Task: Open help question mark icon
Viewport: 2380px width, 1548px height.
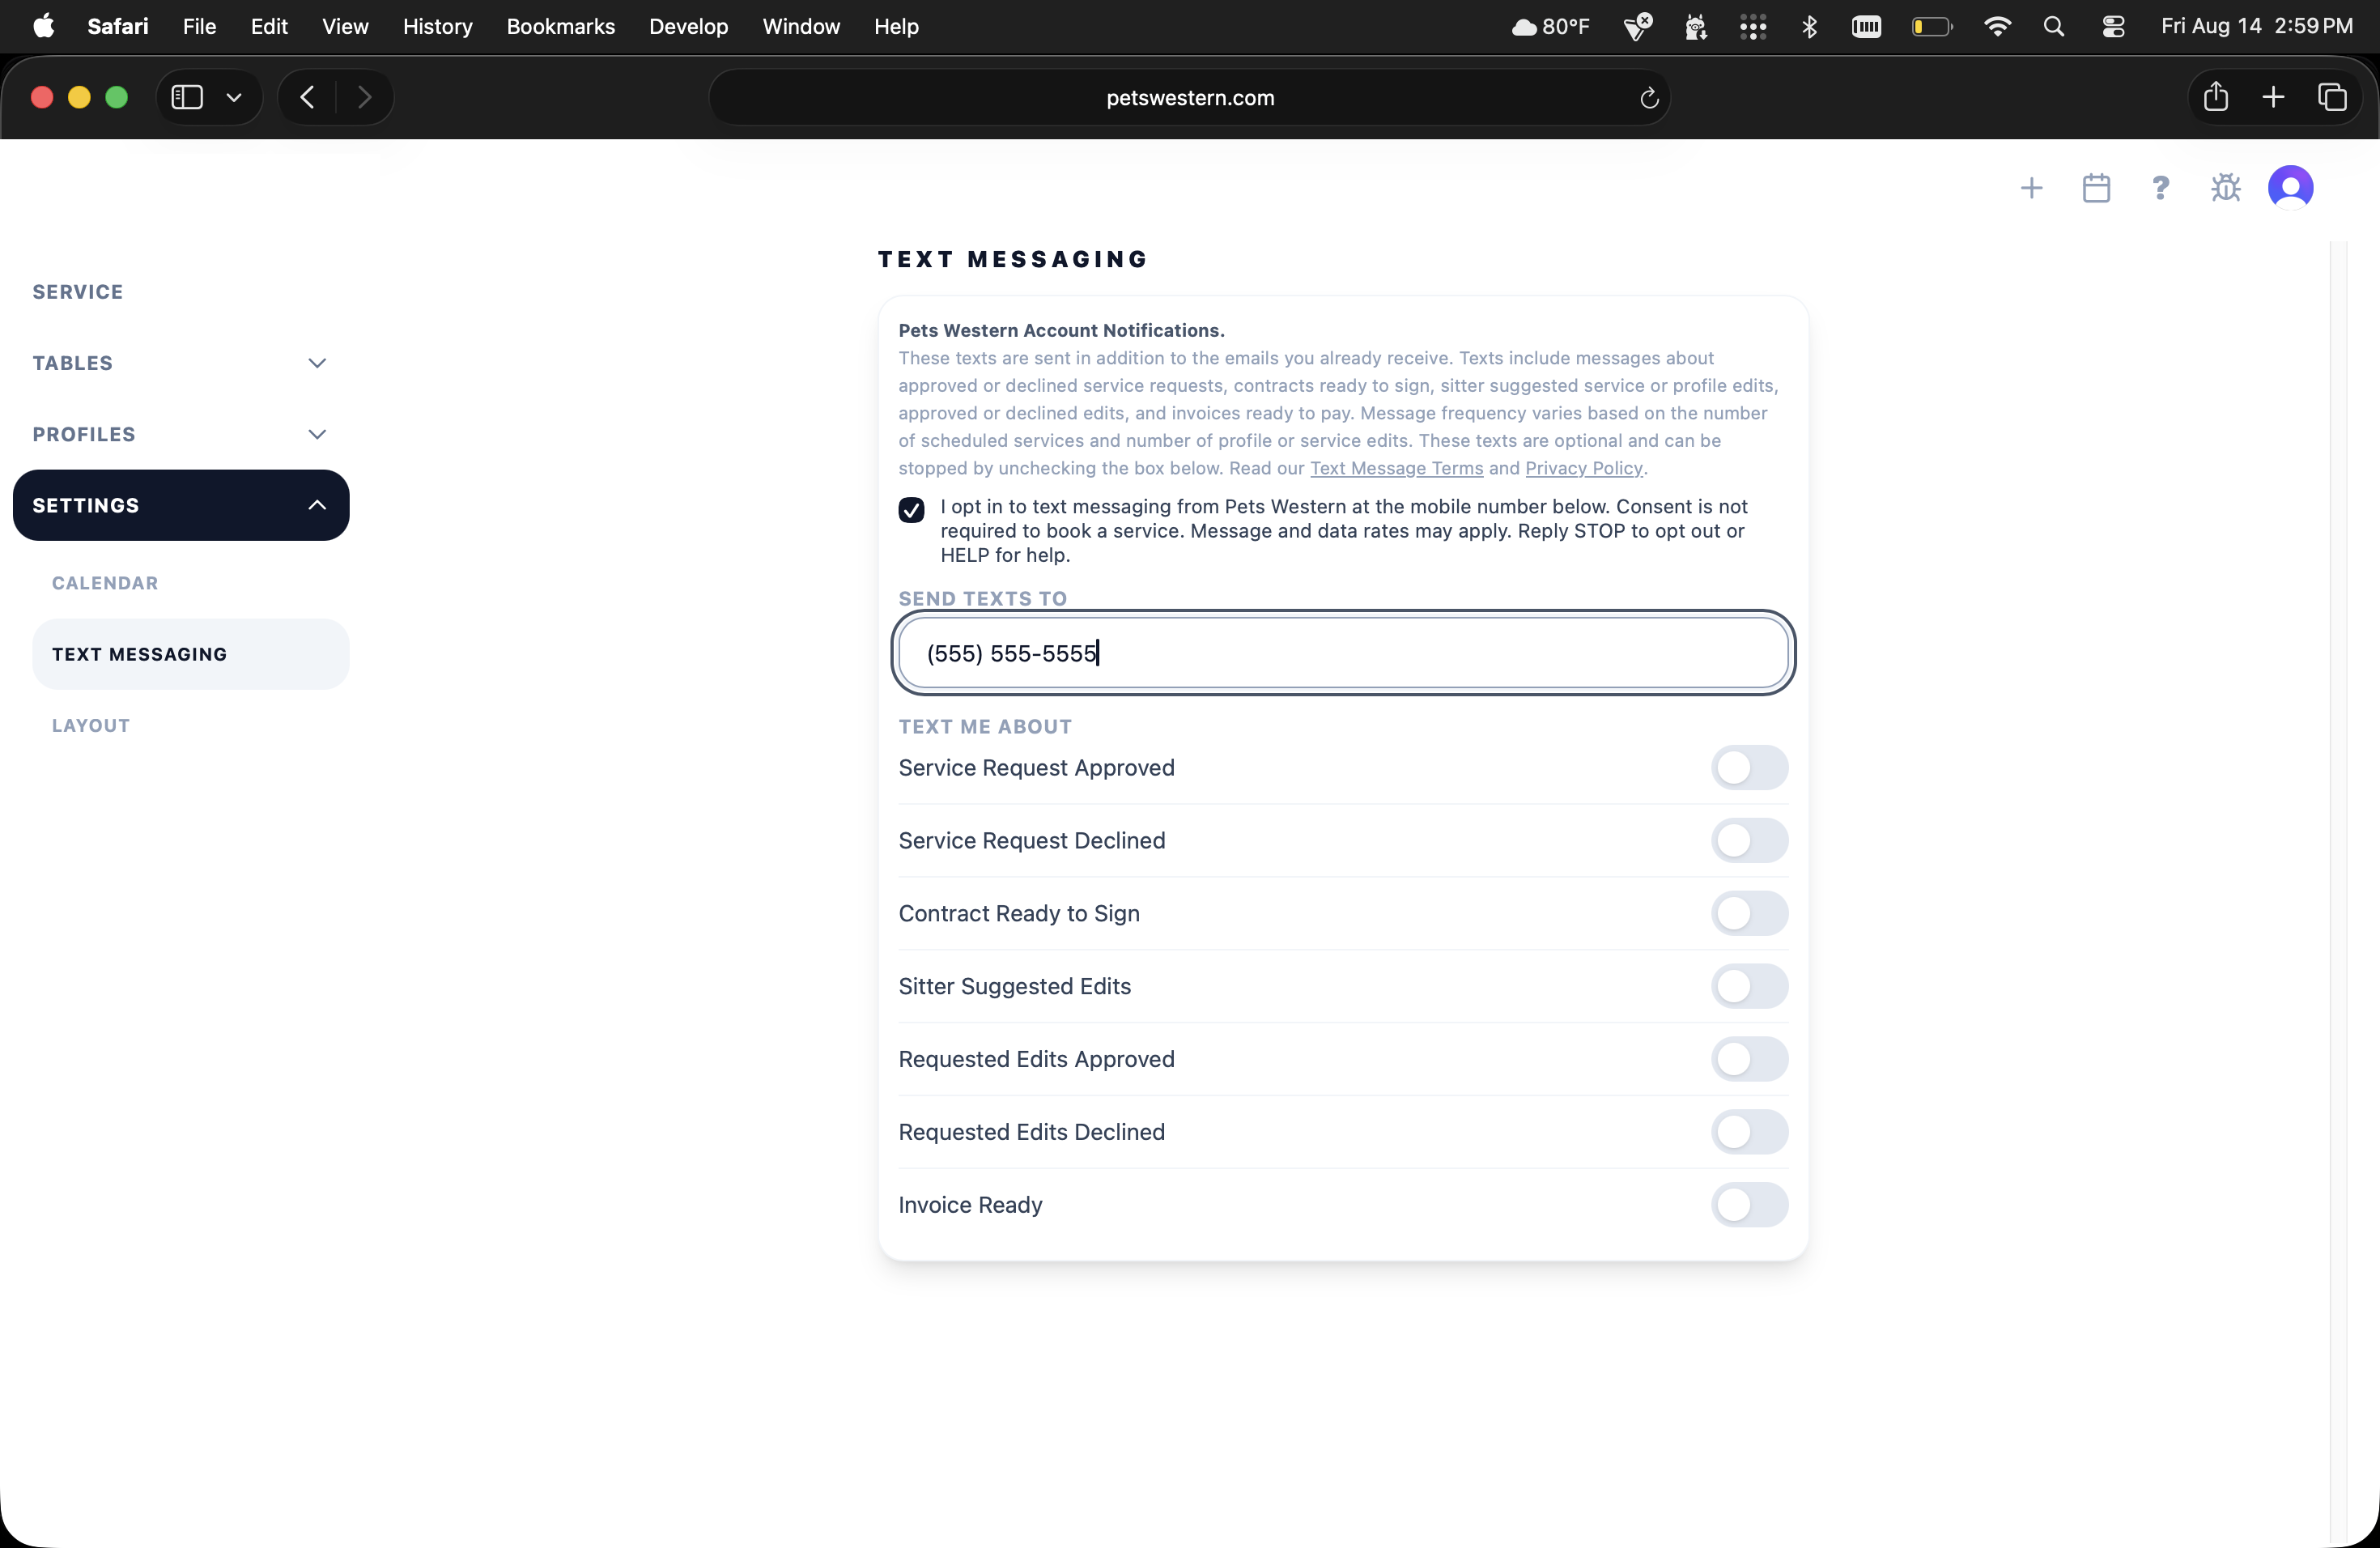Action: tap(2160, 188)
